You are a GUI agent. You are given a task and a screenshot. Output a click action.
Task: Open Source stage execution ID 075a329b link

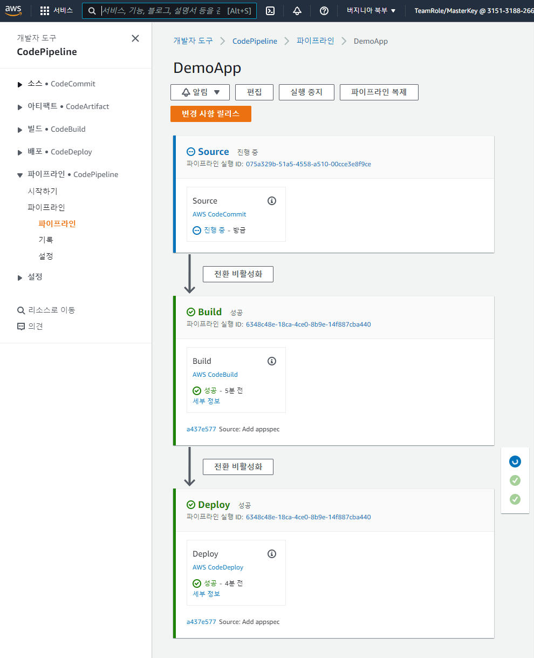pos(309,164)
